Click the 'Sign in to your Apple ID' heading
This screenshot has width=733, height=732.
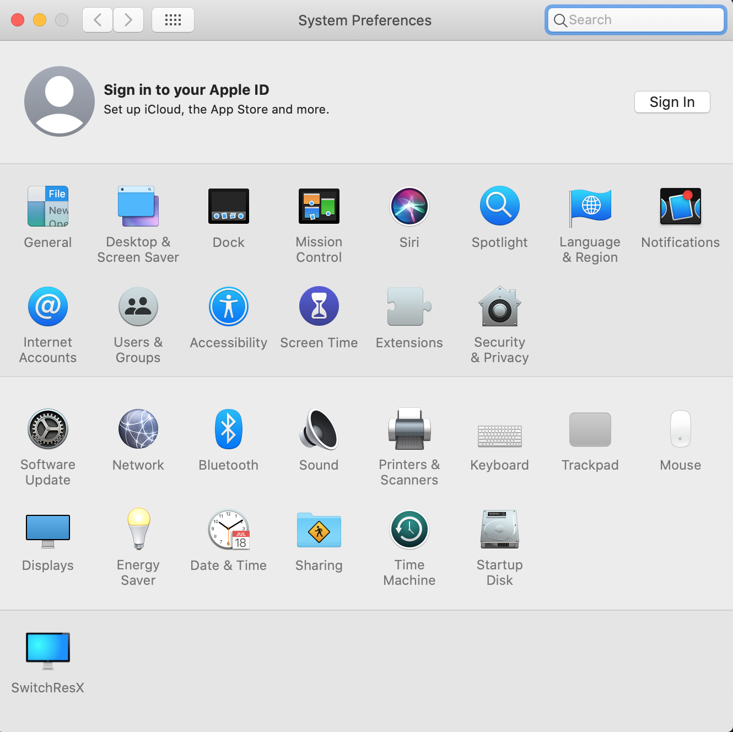pos(186,90)
